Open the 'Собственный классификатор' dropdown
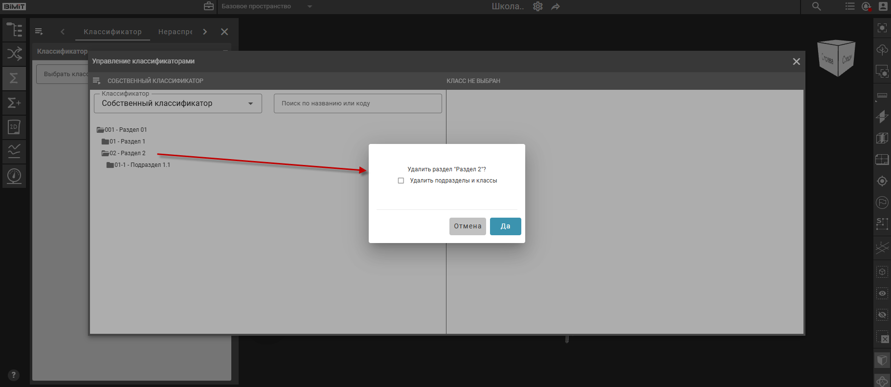 coord(178,103)
